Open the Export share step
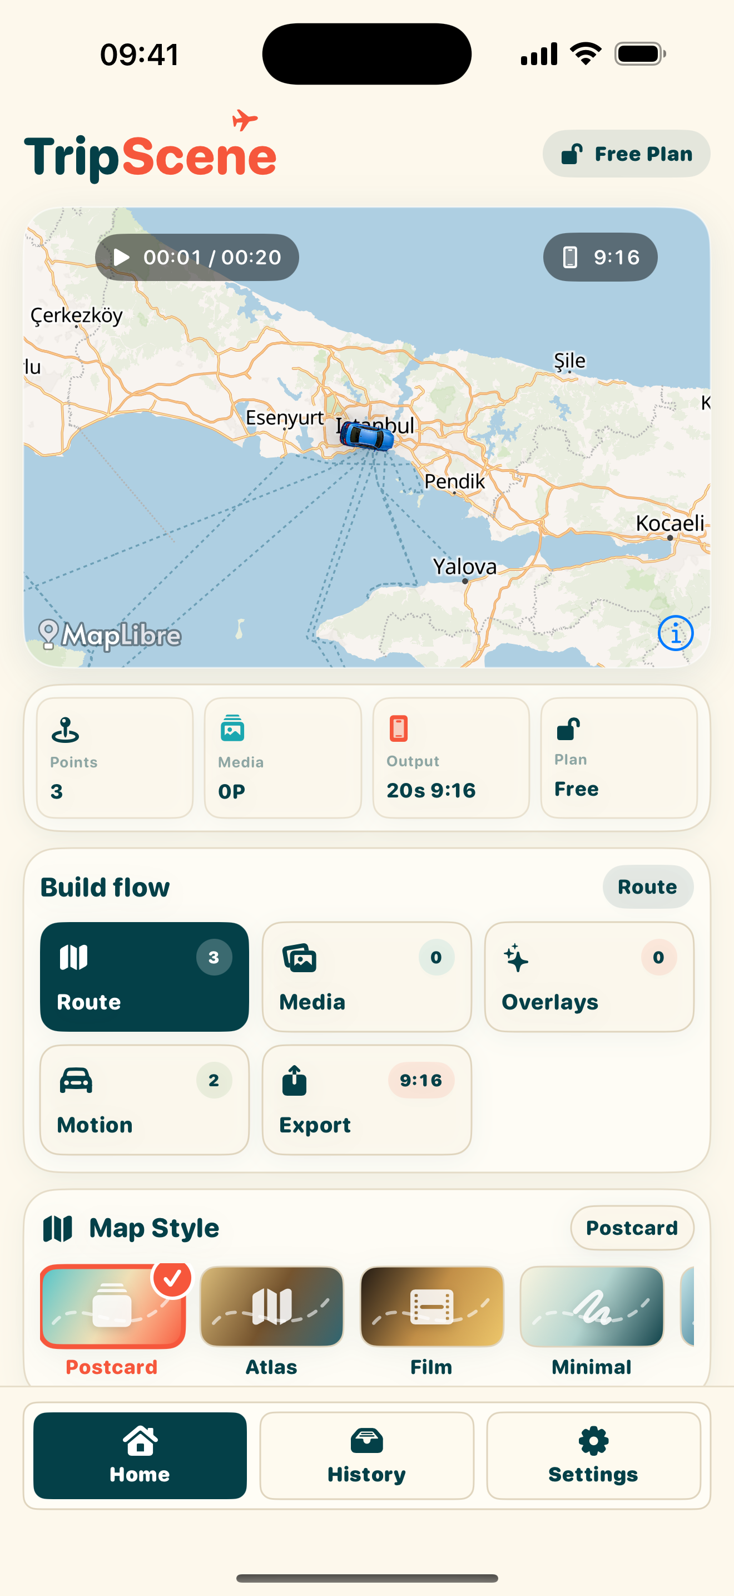The width and height of the screenshot is (734, 1596). [x=366, y=1100]
